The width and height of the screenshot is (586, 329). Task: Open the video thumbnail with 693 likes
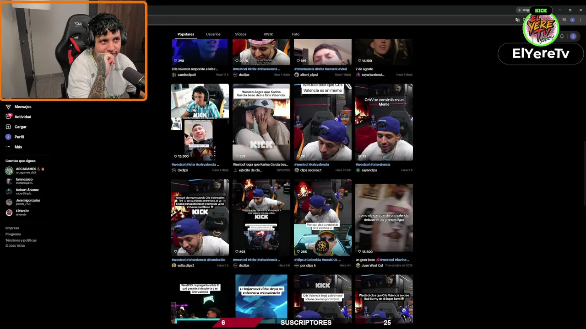(x=261, y=218)
